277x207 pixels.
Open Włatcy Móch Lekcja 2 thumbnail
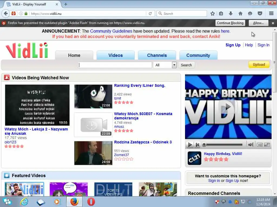click(37, 105)
